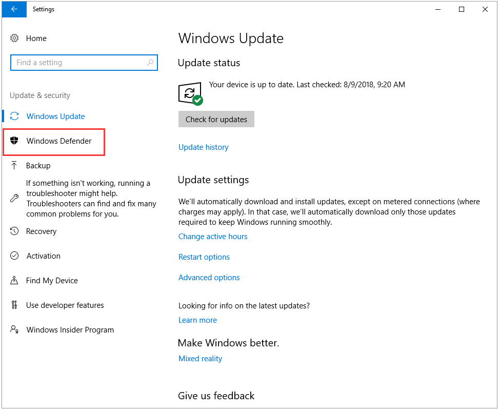Click the Windows Update sync icon in the sidebar
499x410 pixels.
click(14, 116)
